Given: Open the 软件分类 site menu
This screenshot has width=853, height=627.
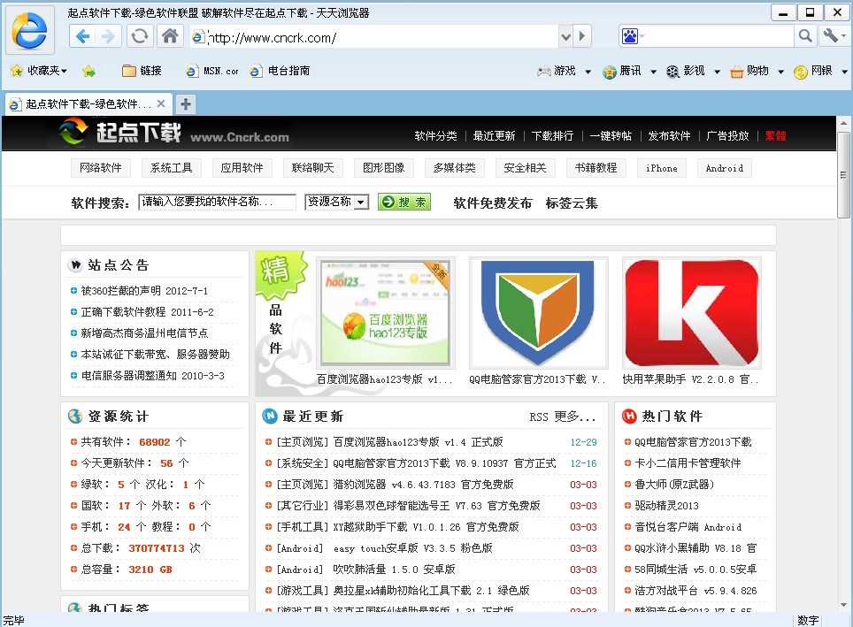Looking at the screenshot, I should point(435,135).
